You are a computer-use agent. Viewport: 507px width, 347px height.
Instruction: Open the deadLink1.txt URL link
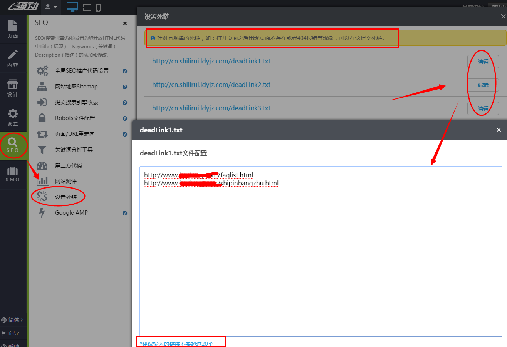tap(211, 61)
